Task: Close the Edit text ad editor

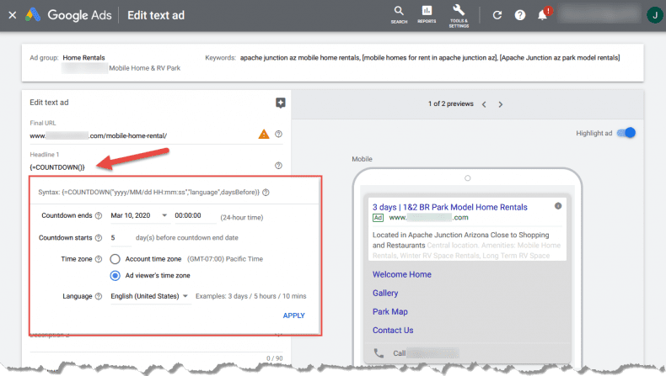Action: pyautogui.click(x=12, y=15)
